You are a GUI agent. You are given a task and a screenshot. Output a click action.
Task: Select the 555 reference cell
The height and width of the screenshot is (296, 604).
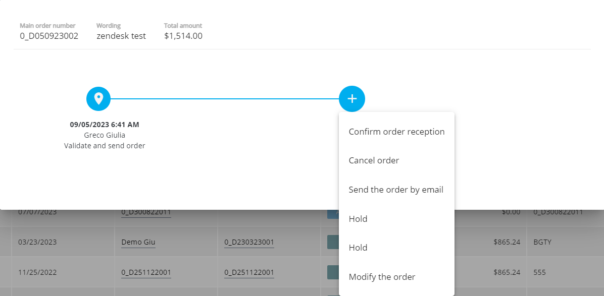tap(540, 272)
